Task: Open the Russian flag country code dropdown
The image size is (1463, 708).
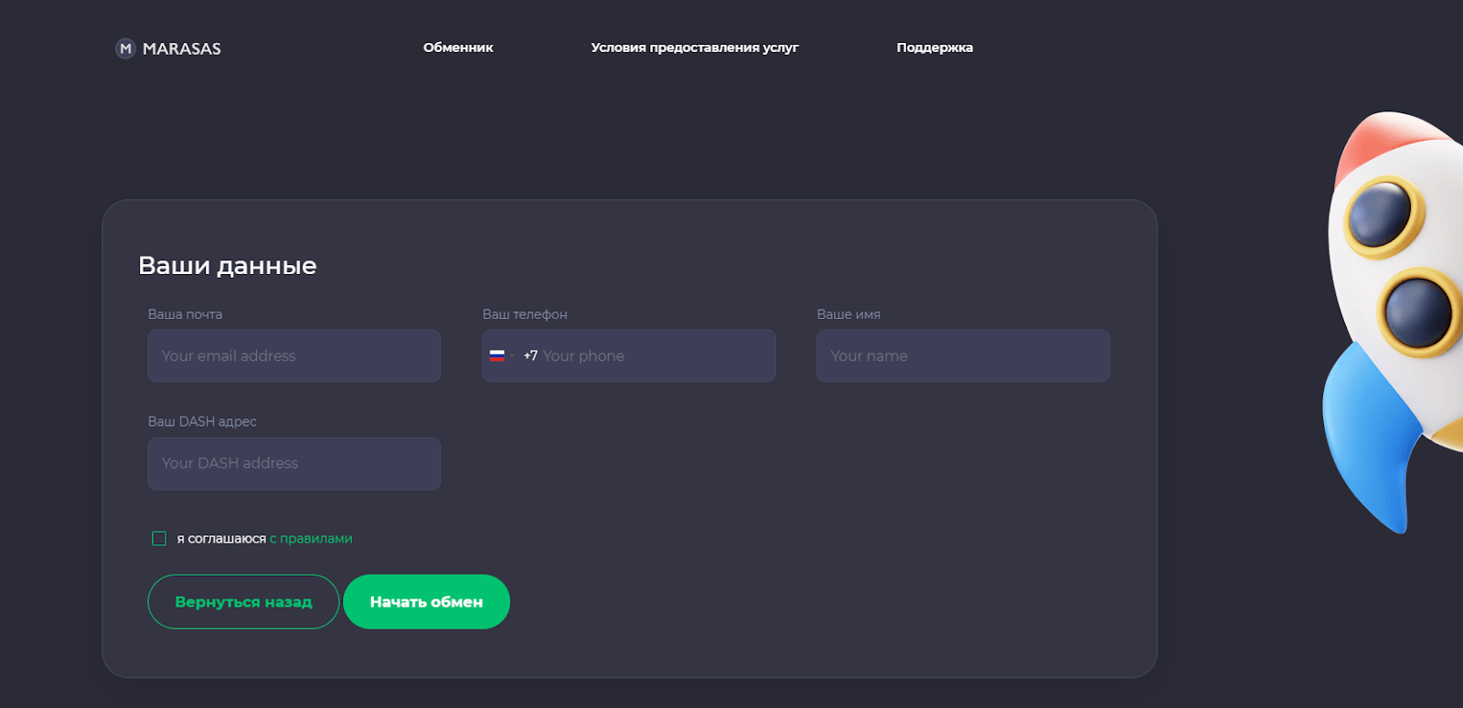Action: click(x=501, y=355)
